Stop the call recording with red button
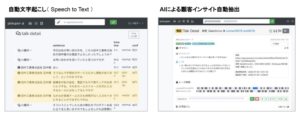This screenshot has width=303, height=117. pyautogui.click(x=257, y=99)
